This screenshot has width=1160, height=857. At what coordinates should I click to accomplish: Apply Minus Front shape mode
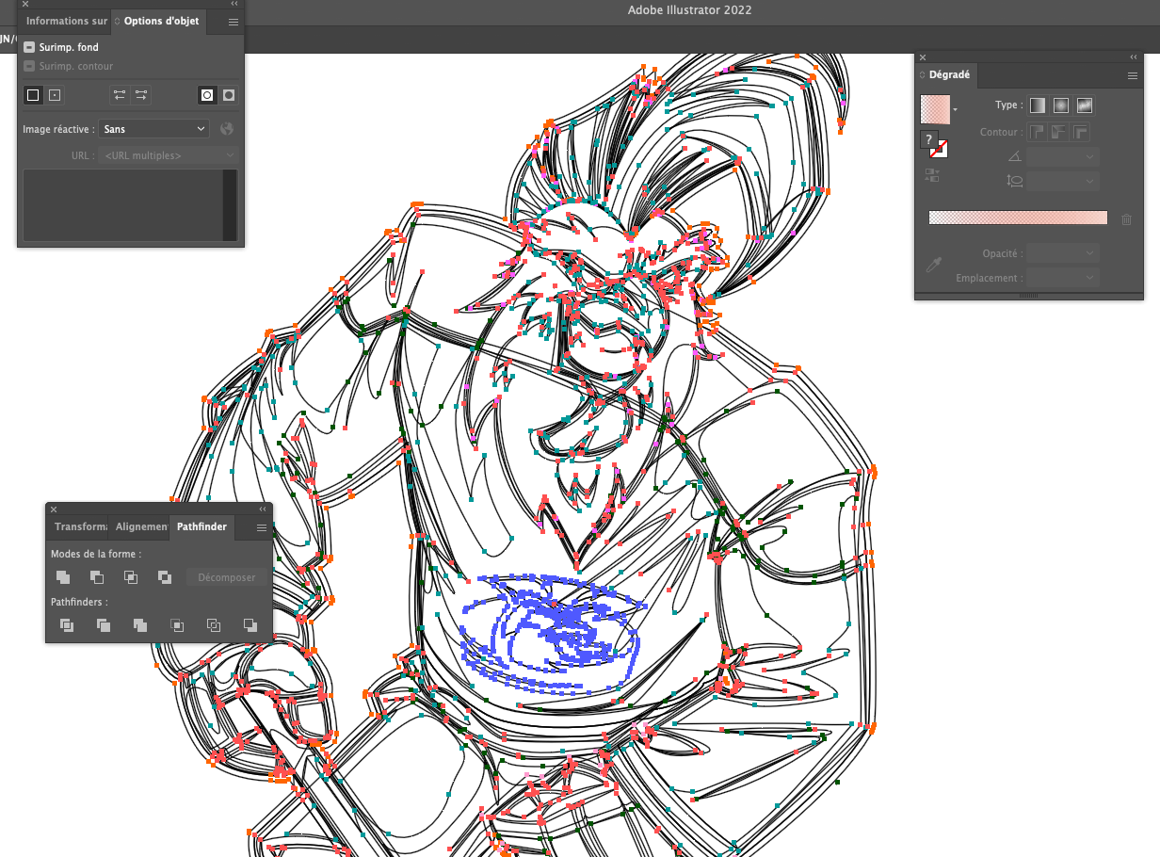pos(97,577)
